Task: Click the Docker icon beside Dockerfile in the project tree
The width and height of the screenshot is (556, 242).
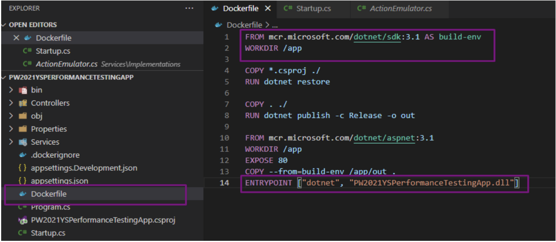Action: tap(23, 194)
